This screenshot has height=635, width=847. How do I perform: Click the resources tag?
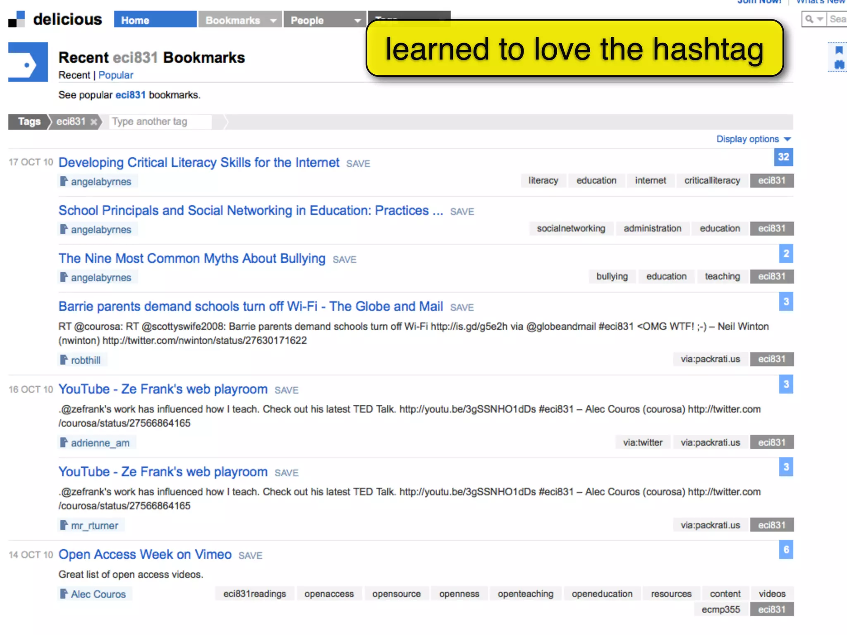pos(671,594)
